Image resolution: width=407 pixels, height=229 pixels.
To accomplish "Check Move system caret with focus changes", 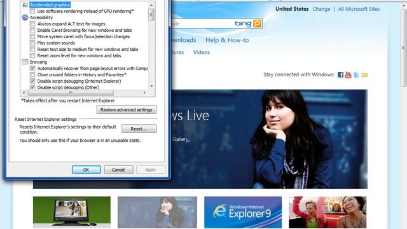I will coord(32,37).
